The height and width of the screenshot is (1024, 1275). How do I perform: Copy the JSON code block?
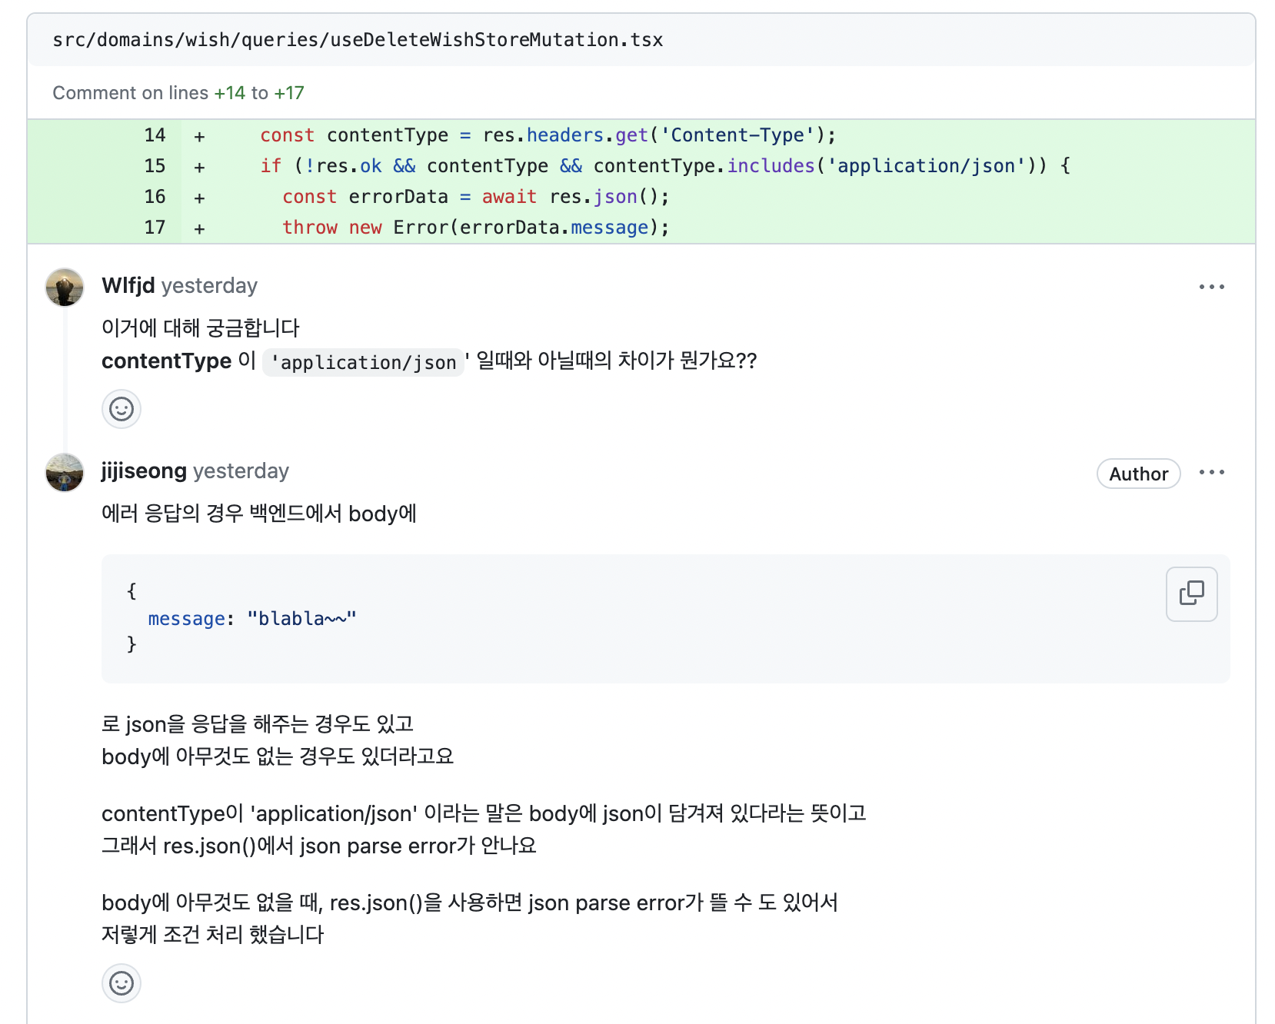[1190, 593]
